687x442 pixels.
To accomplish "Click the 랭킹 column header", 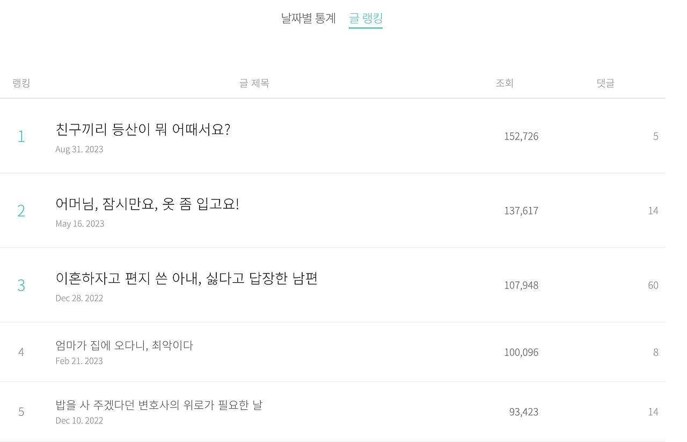I will (21, 83).
